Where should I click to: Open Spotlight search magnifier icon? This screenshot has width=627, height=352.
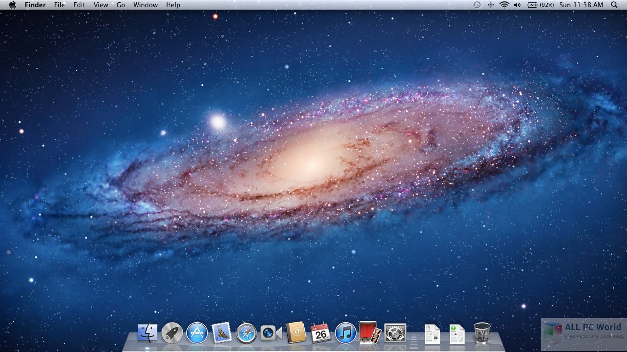point(614,5)
